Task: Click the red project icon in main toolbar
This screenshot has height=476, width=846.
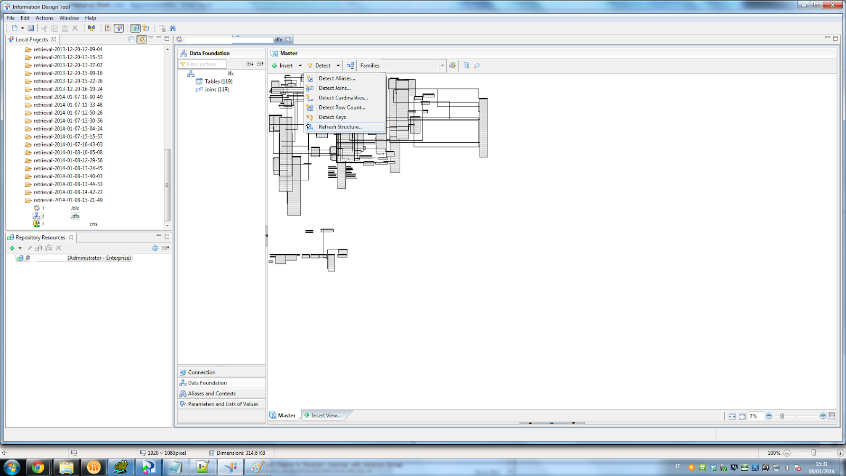Action: pos(108,28)
